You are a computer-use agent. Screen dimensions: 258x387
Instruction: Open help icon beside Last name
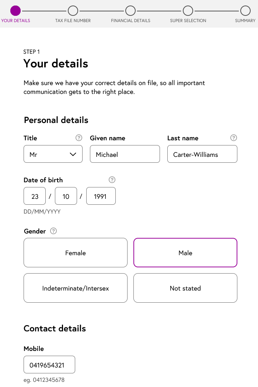coord(234,138)
